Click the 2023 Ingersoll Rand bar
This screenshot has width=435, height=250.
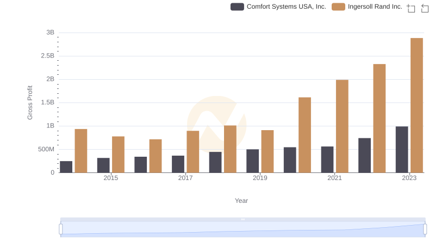[x=417, y=105]
